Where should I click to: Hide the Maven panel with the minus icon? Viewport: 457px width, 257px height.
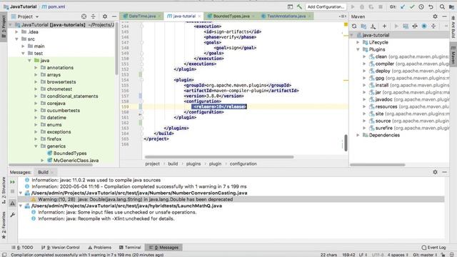[444, 16]
